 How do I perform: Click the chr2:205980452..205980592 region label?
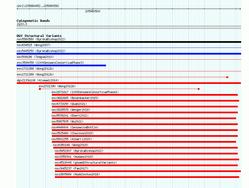pyautogui.click(x=38, y=6)
